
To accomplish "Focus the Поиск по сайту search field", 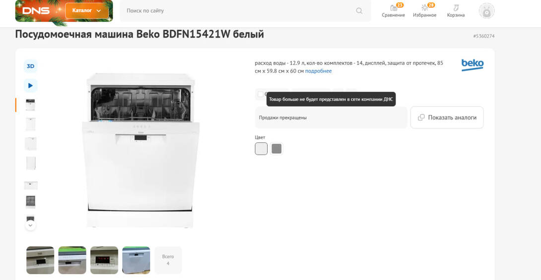I will [x=238, y=10].
